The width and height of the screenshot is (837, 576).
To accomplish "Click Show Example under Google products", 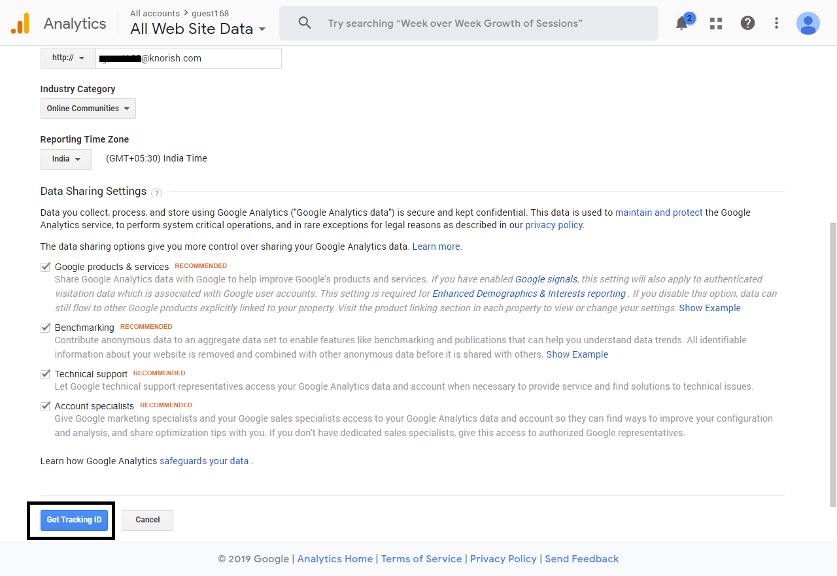I will tap(710, 308).
